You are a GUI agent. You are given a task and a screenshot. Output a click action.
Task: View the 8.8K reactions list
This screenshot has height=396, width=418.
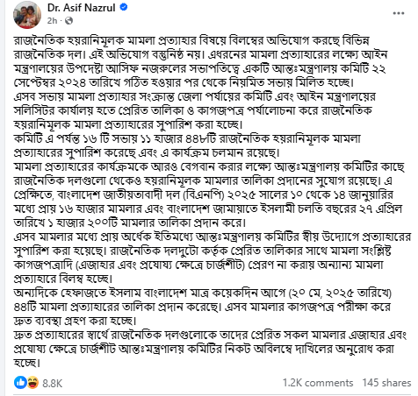pos(52,383)
